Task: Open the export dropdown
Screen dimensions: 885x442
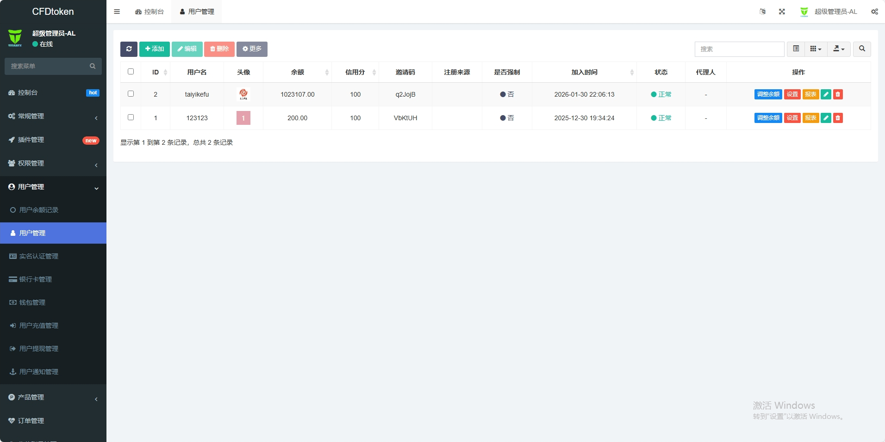Action: click(x=839, y=49)
